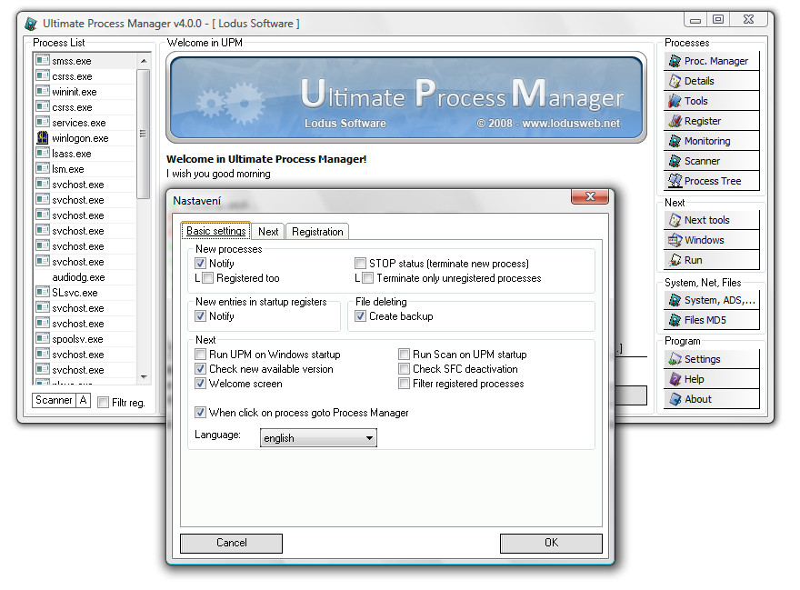Open Files MD5 tool icon
The height and width of the screenshot is (590, 800).
pos(675,320)
